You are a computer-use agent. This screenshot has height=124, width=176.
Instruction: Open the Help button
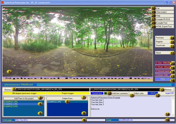pos(165,16)
